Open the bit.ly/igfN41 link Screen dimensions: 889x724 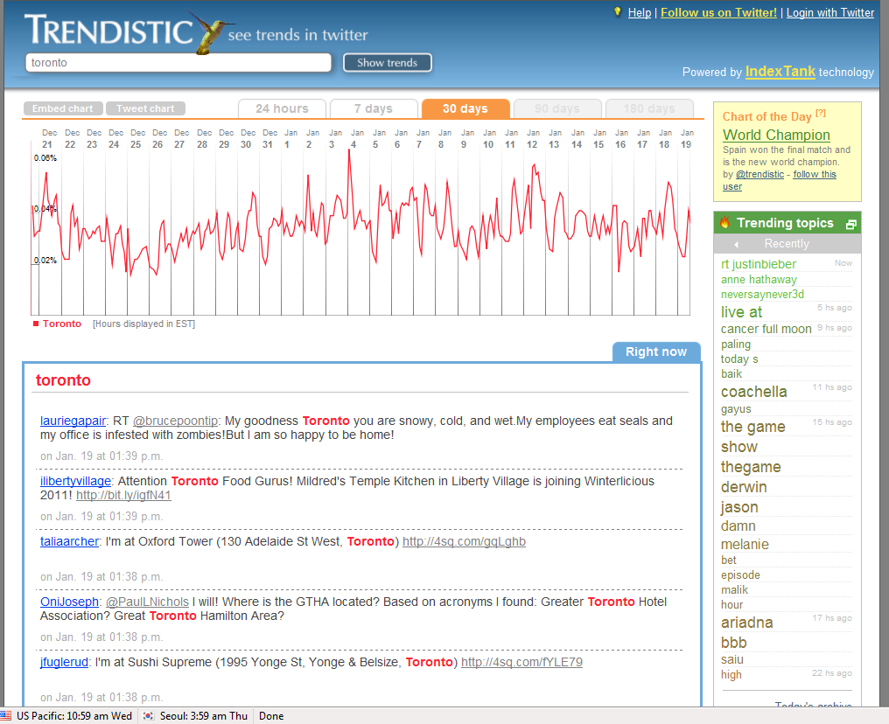pos(123,495)
